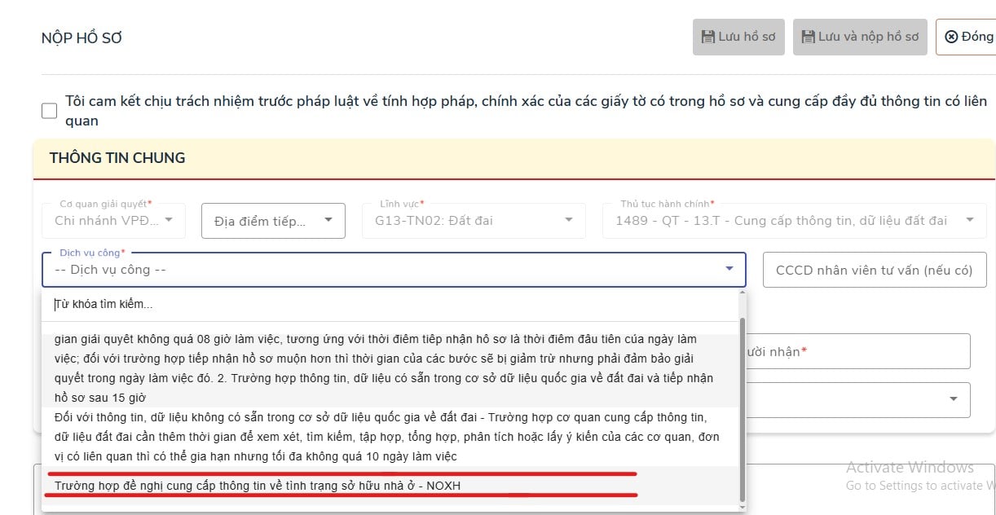This screenshot has height=515, width=996.
Task: Click the CCCD nhân viên tư vấn field
Action: point(874,270)
